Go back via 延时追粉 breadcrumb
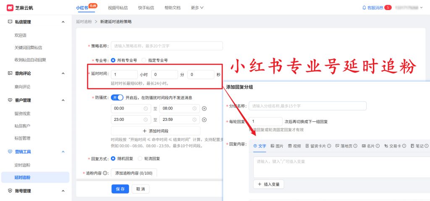This screenshot has width=430, height=201. point(84,22)
